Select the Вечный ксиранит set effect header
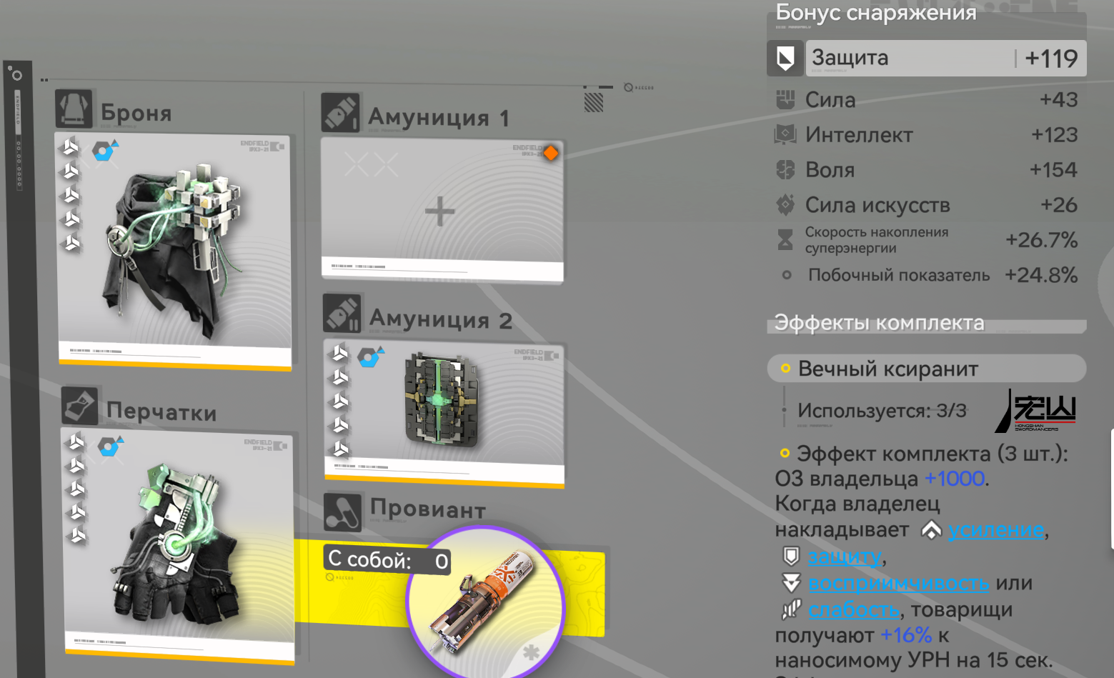This screenshot has height=678, width=1114. click(x=927, y=369)
